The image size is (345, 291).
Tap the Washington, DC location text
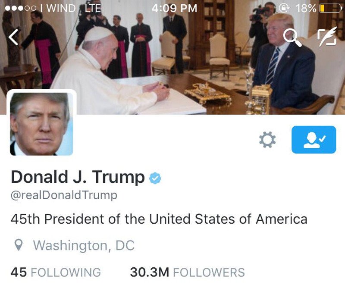(x=84, y=245)
